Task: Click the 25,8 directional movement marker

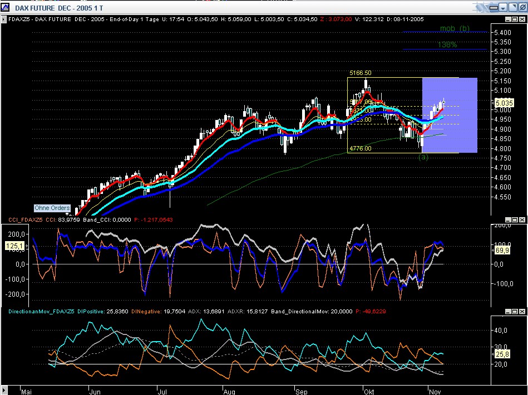Action: [502, 354]
